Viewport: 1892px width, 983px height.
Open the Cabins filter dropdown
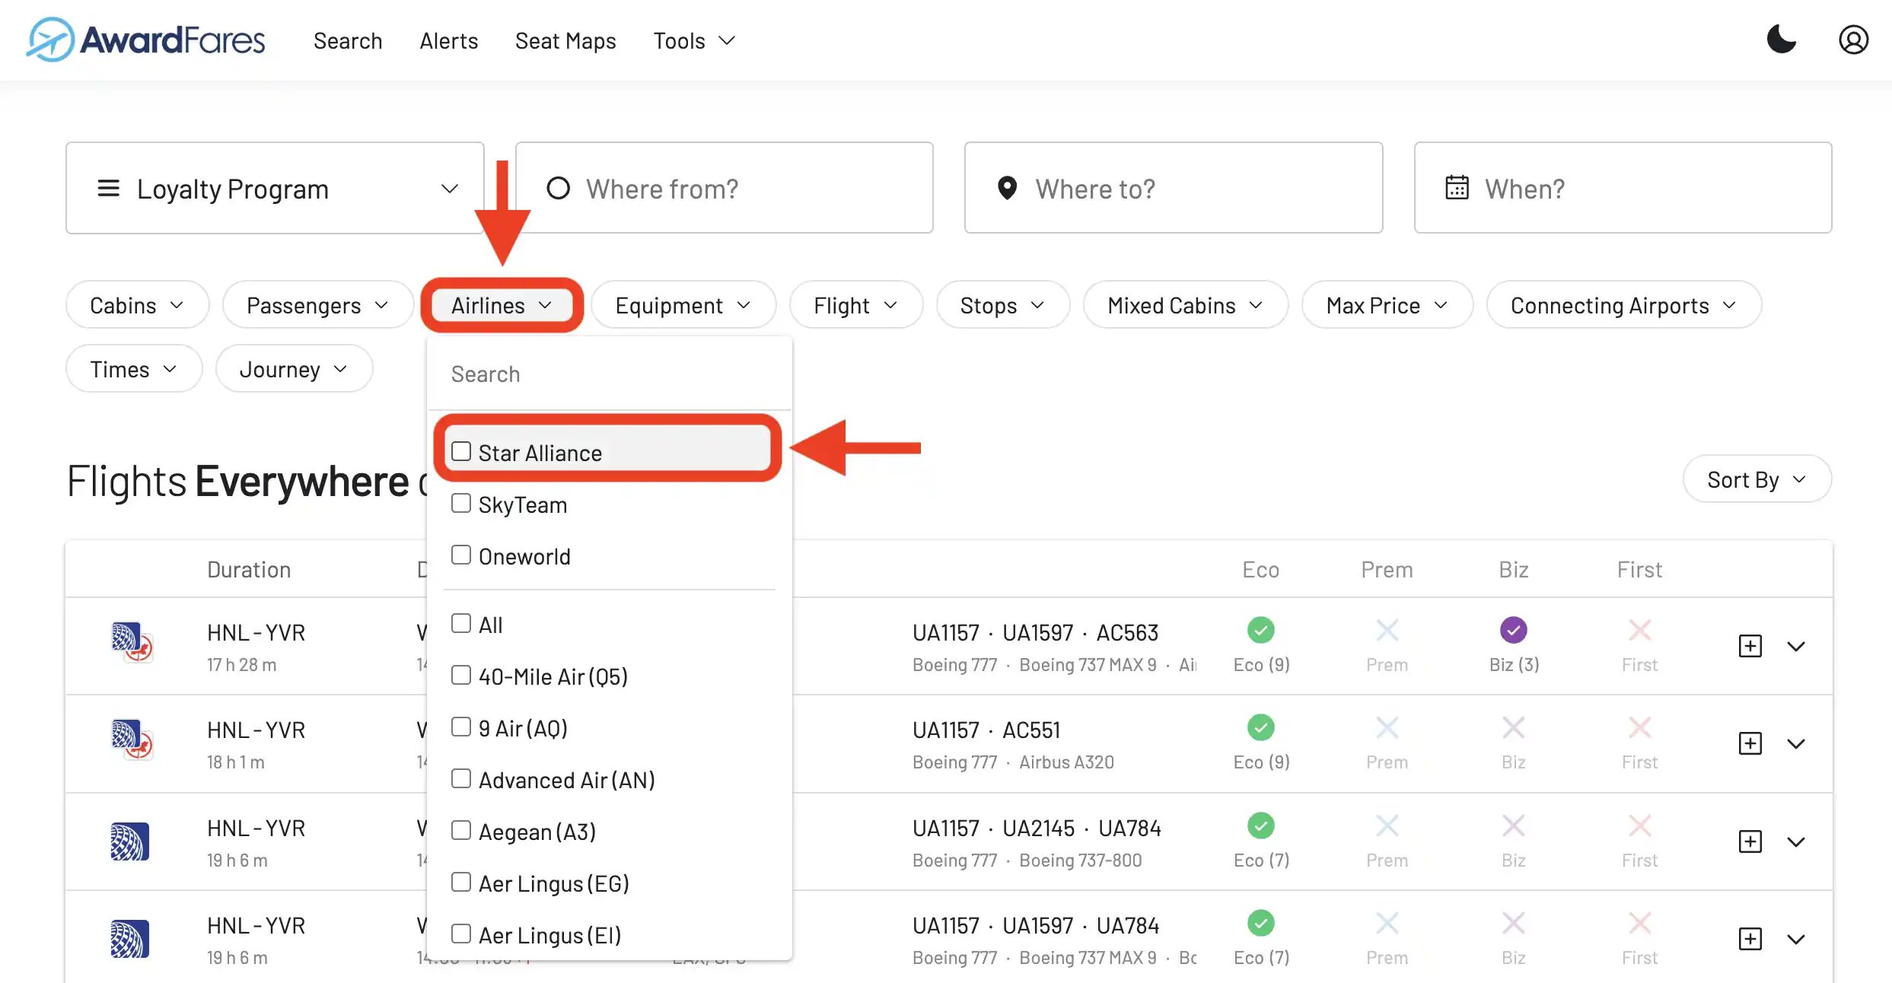point(137,305)
